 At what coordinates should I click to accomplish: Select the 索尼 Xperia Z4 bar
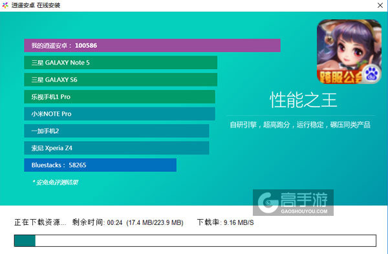coord(116,148)
